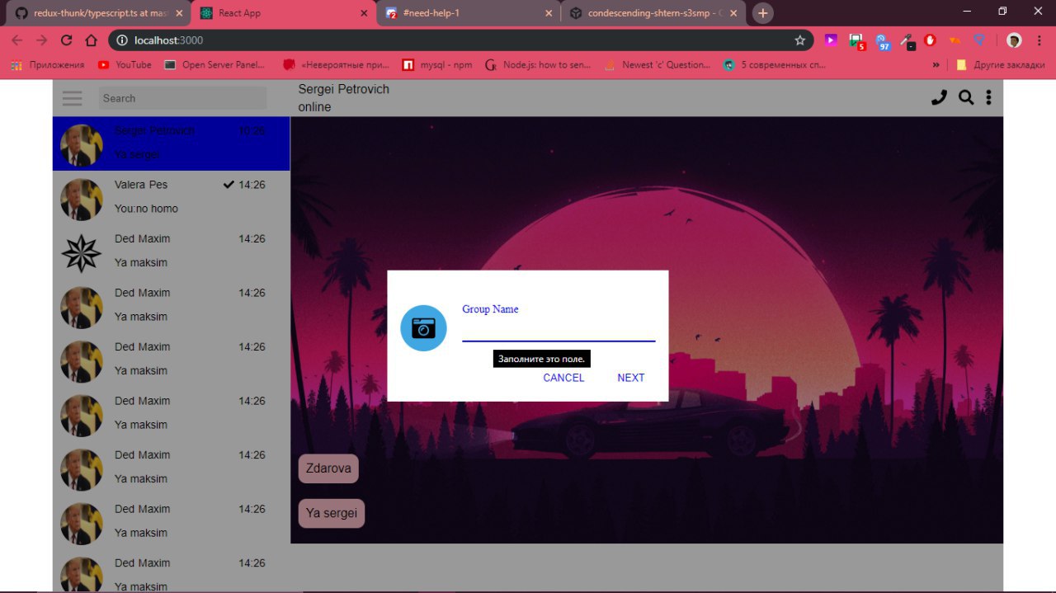Open a new browser tab

(763, 13)
